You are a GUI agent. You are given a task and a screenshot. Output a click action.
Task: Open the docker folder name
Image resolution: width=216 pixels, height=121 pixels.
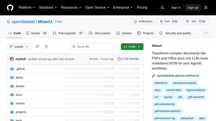20,86
